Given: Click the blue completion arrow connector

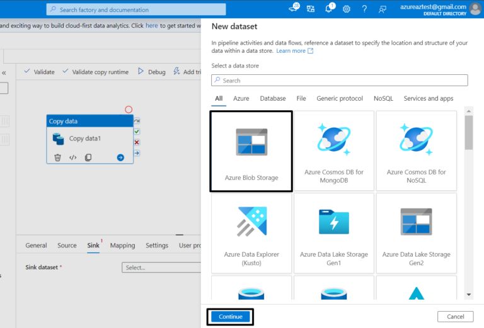Looking at the screenshot, I should point(137,153).
